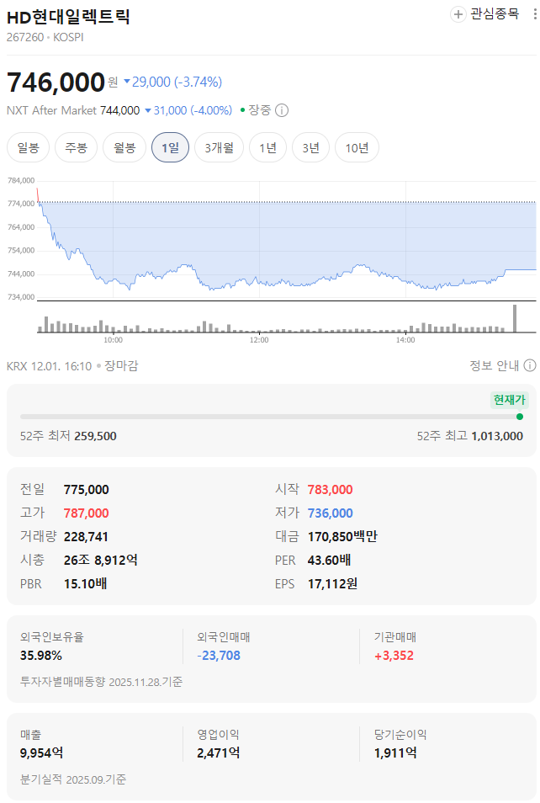Select the 일봉 chart tab

[x=28, y=147]
